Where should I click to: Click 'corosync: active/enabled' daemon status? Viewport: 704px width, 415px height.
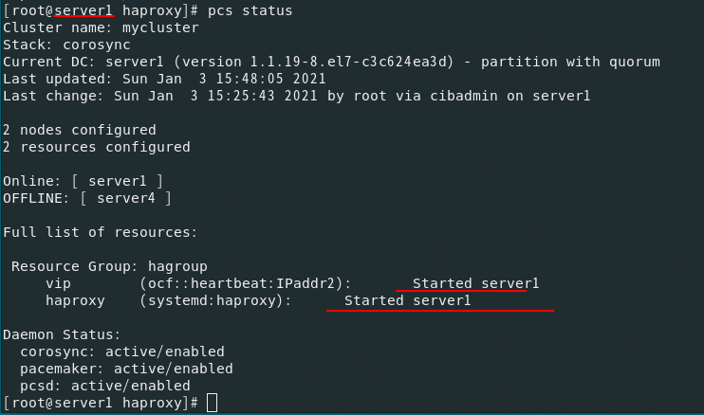coord(122,352)
